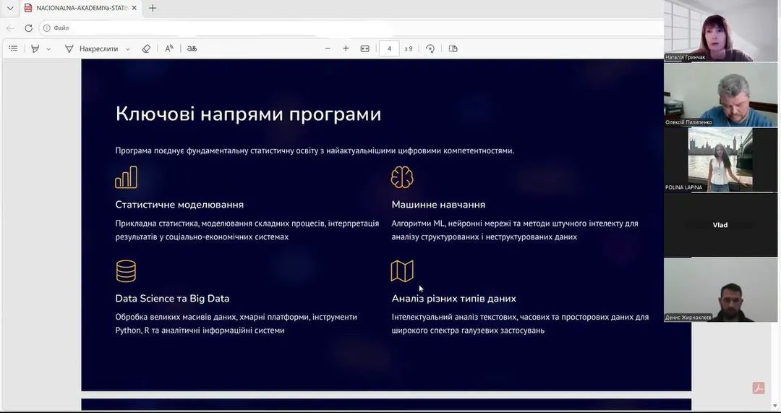Screen dimensions: 781x413
Task: Open the PDF table of contents panel
Action: coord(13,48)
